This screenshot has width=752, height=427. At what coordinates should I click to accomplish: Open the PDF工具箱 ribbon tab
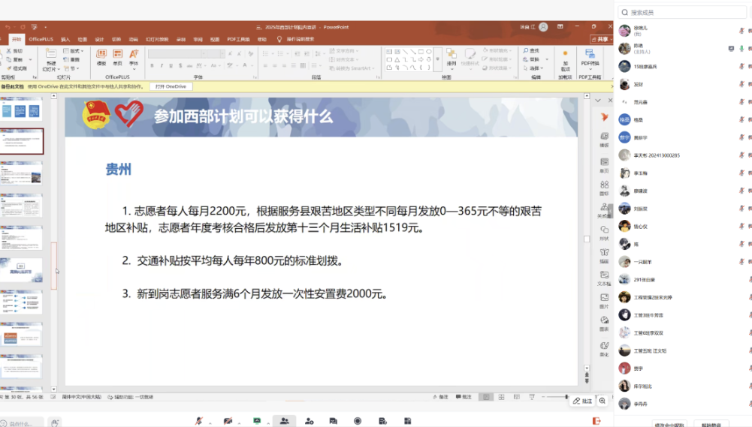(238, 39)
